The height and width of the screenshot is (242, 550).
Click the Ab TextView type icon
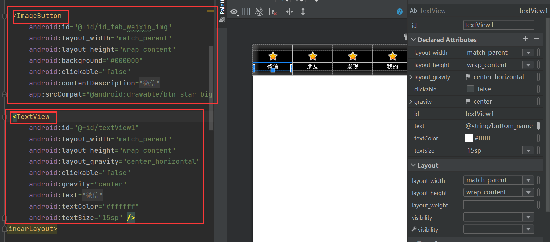pos(413,11)
